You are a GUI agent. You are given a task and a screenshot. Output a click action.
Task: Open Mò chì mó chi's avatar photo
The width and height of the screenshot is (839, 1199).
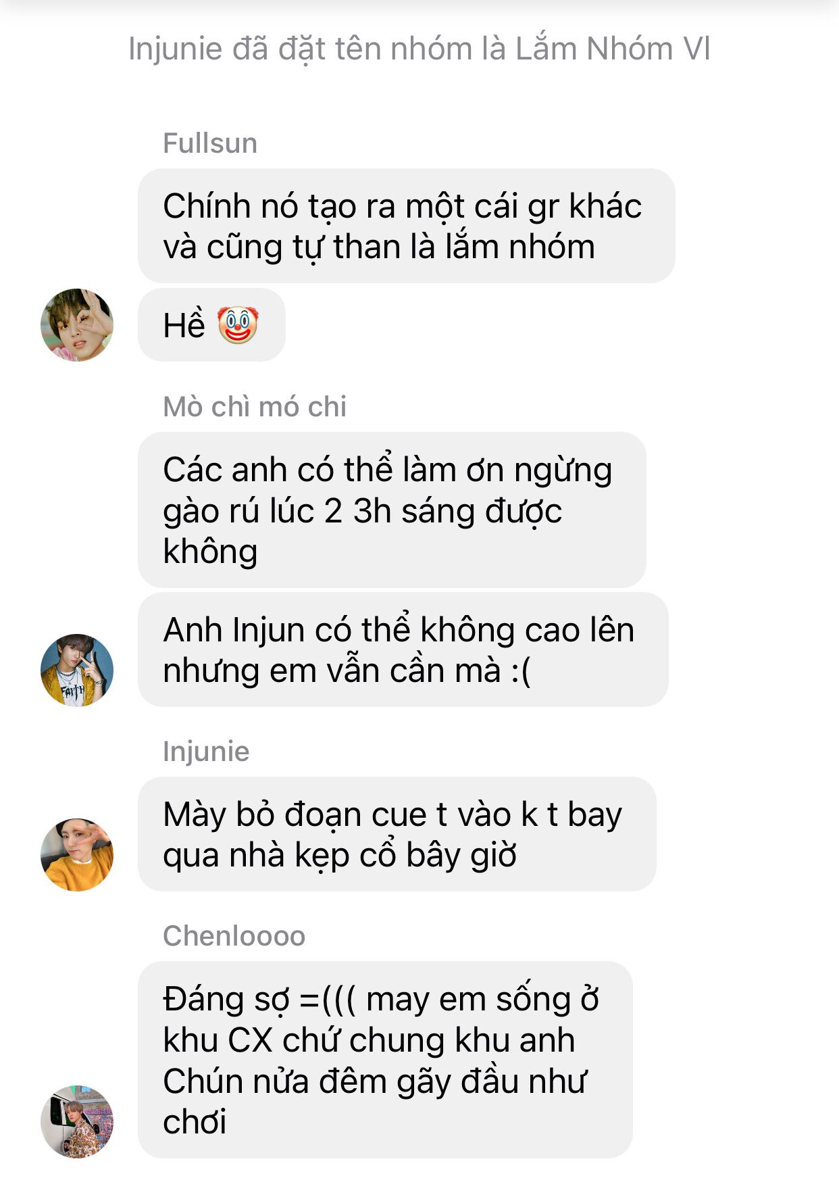pyautogui.click(x=77, y=670)
